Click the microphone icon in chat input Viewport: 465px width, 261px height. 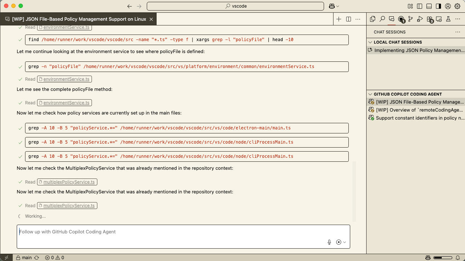pyautogui.click(x=329, y=242)
